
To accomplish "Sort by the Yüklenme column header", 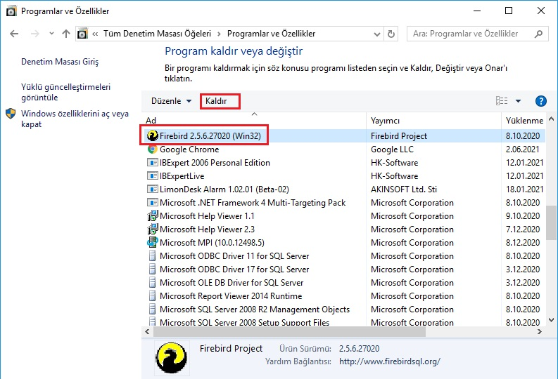I will 524,121.
